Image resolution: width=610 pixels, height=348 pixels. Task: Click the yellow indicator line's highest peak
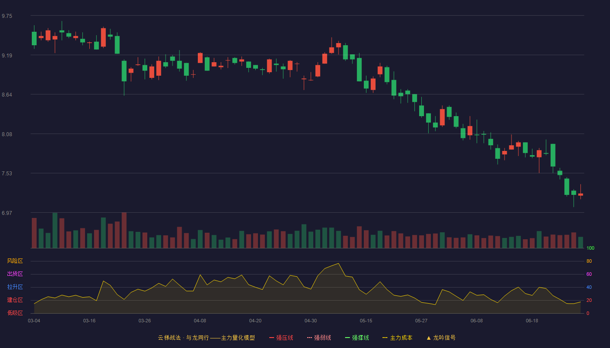tap(339, 263)
